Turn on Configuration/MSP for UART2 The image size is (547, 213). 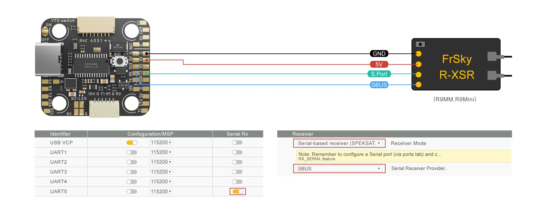click(x=132, y=162)
